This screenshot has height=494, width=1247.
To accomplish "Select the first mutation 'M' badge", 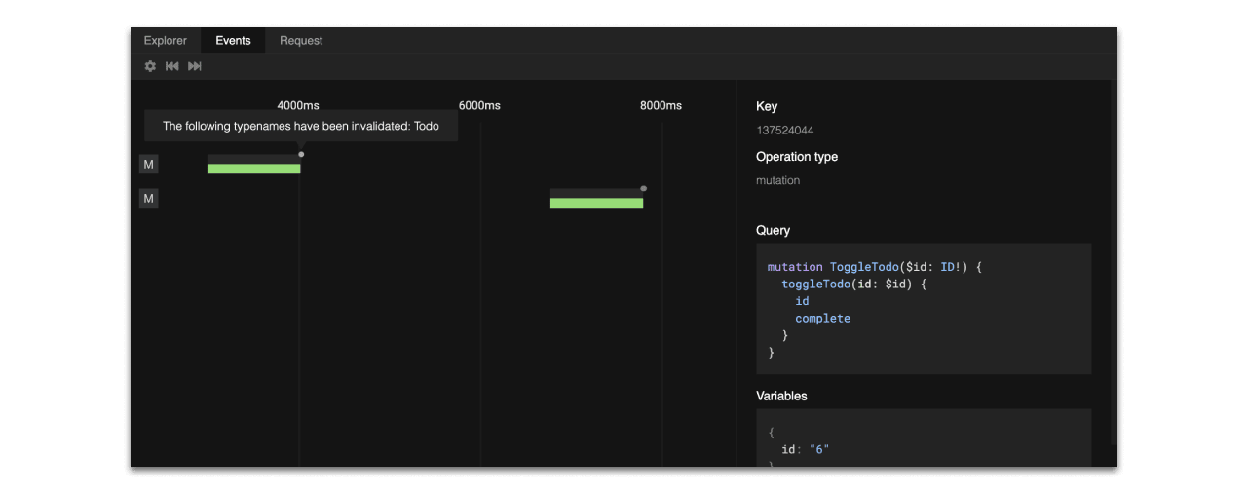I will [x=149, y=165].
